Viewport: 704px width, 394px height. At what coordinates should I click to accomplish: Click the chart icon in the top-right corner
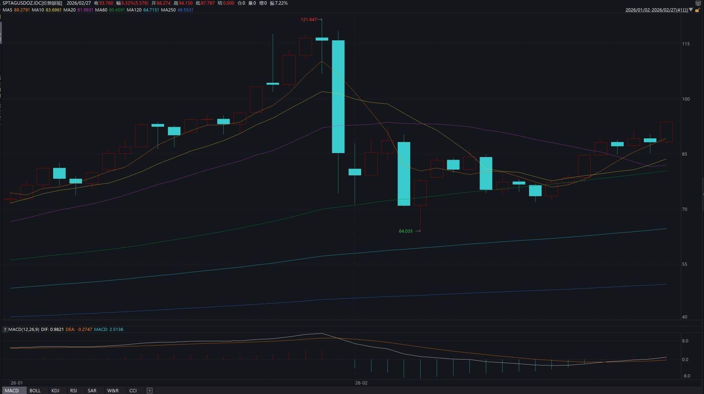(x=698, y=3)
